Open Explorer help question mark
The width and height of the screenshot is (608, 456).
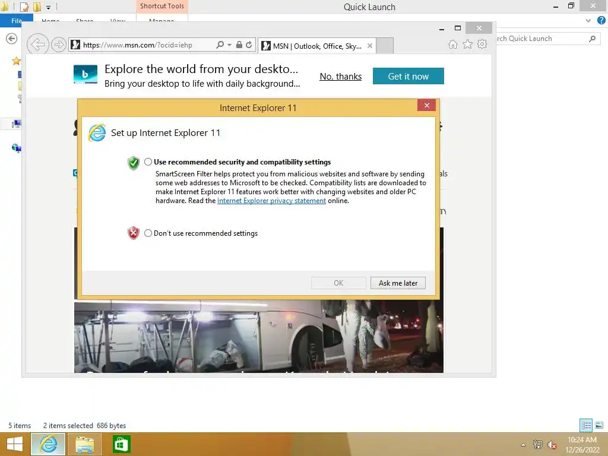(x=601, y=21)
